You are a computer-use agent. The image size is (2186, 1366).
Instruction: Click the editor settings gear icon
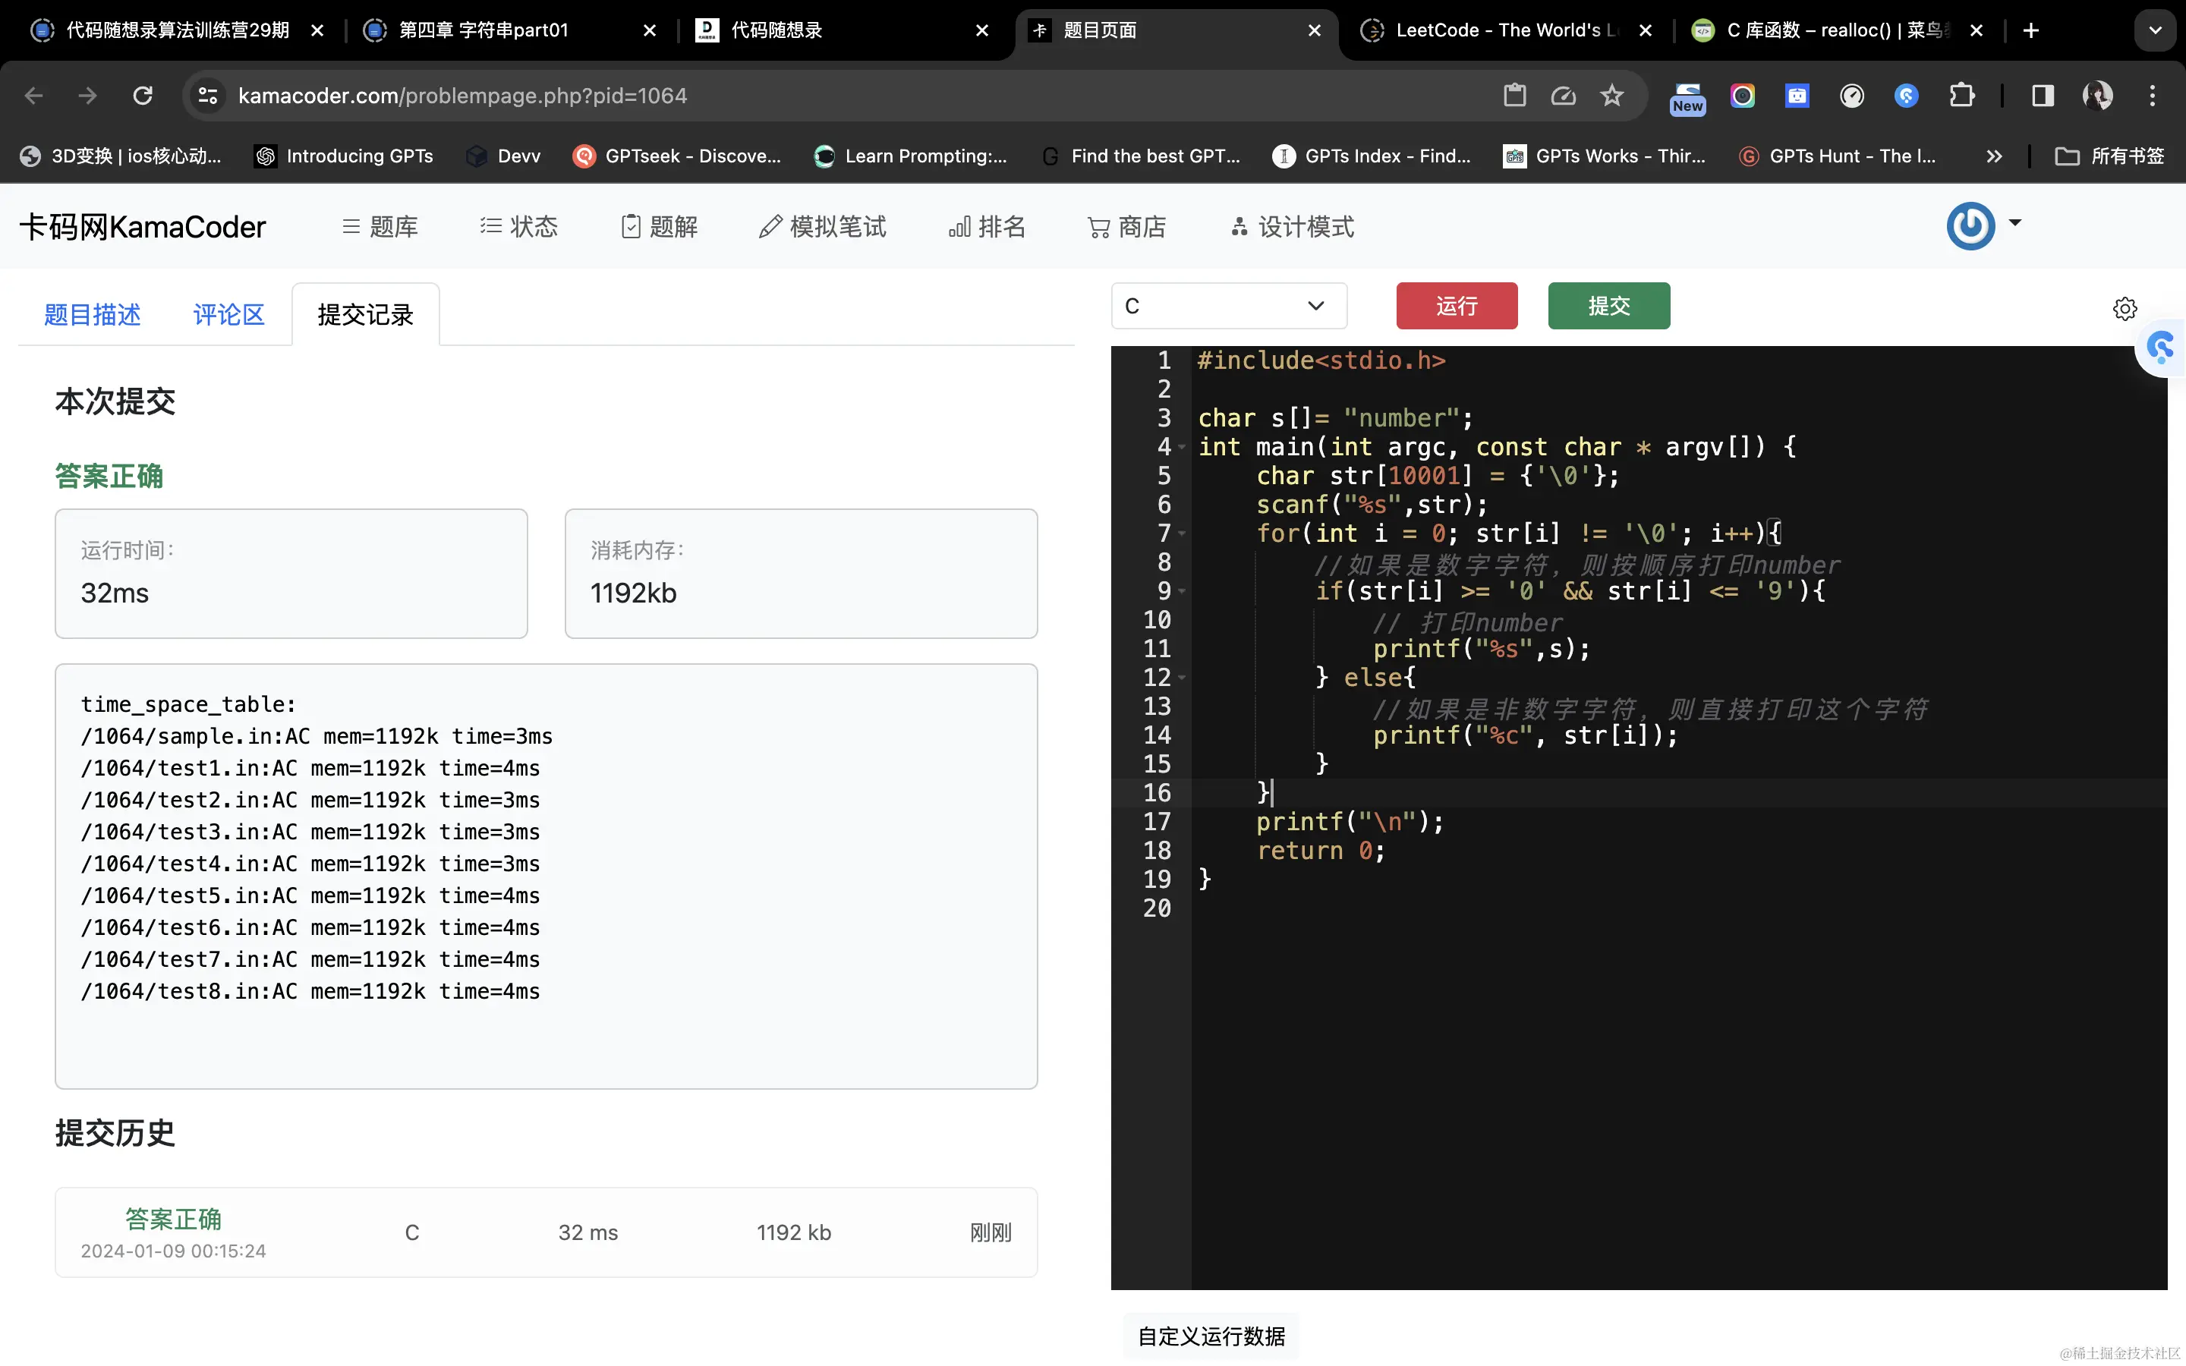pyautogui.click(x=2125, y=309)
